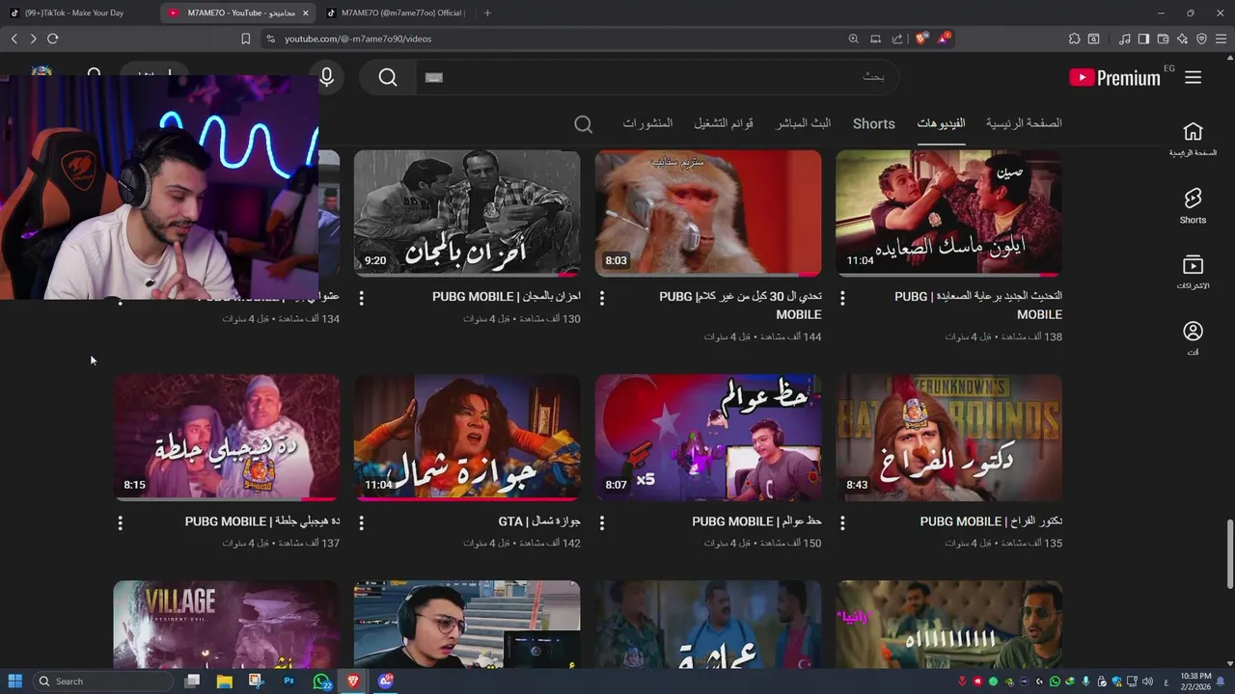Click the YouTube Premium logo
The image size is (1235, 694).
pos(1114,78)
